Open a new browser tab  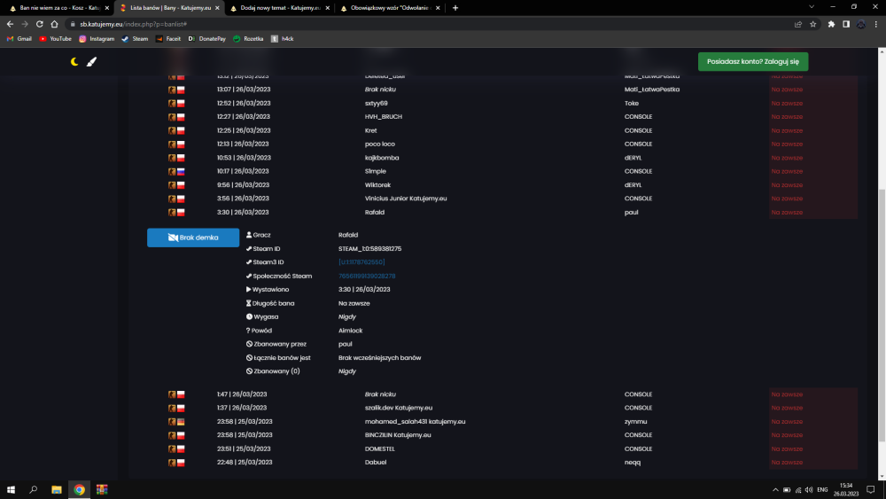pyautogui.click(x=455, y=8)
